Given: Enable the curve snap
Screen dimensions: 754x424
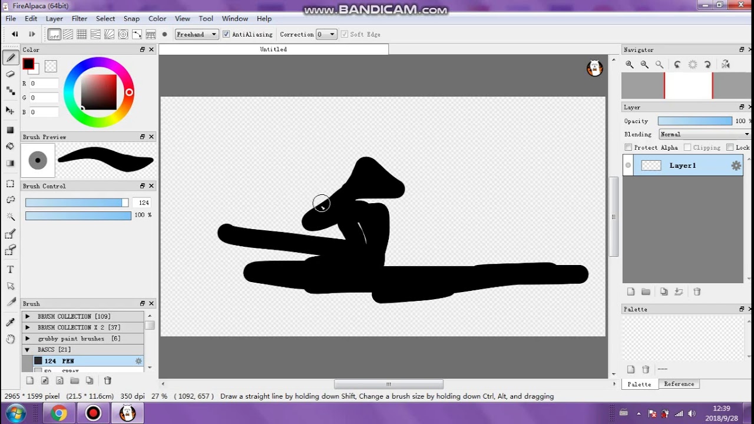Looking at the screenshot, I should click(x=137, y=34).
